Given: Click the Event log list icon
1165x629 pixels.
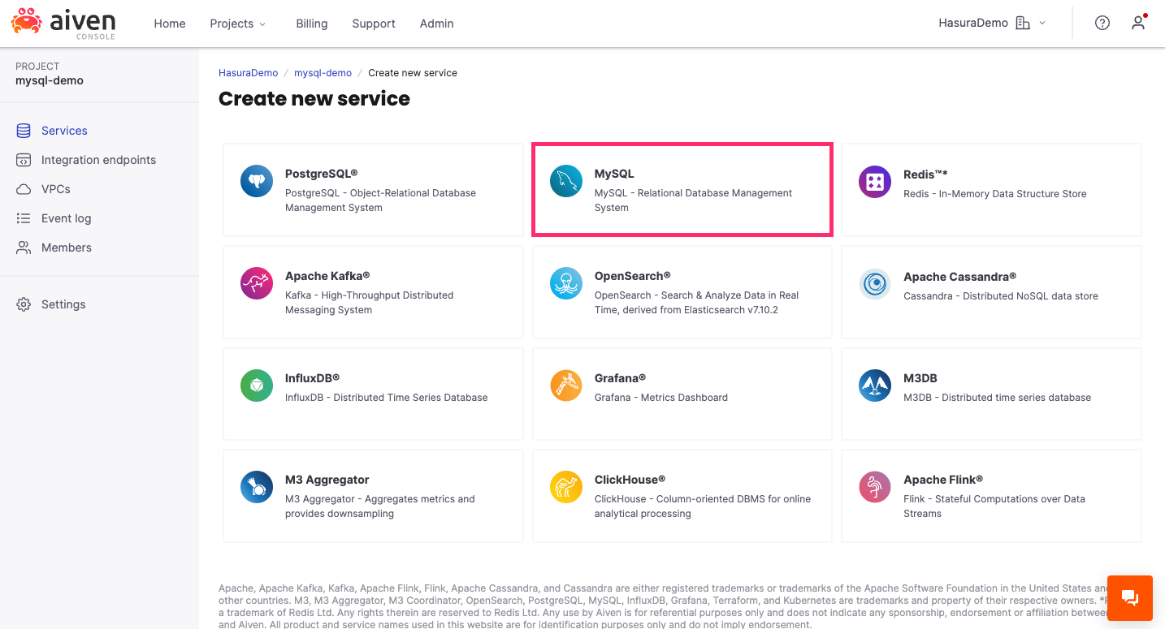Looking at the screenshot, I should (24, 218).
